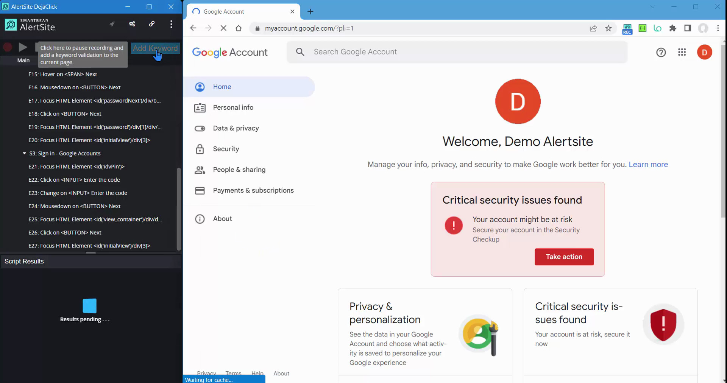Image resolution: width=727 pixels, height=383 pixels.
Task: Click the DejaClick REC extension icon
Action: click(627, 28)
